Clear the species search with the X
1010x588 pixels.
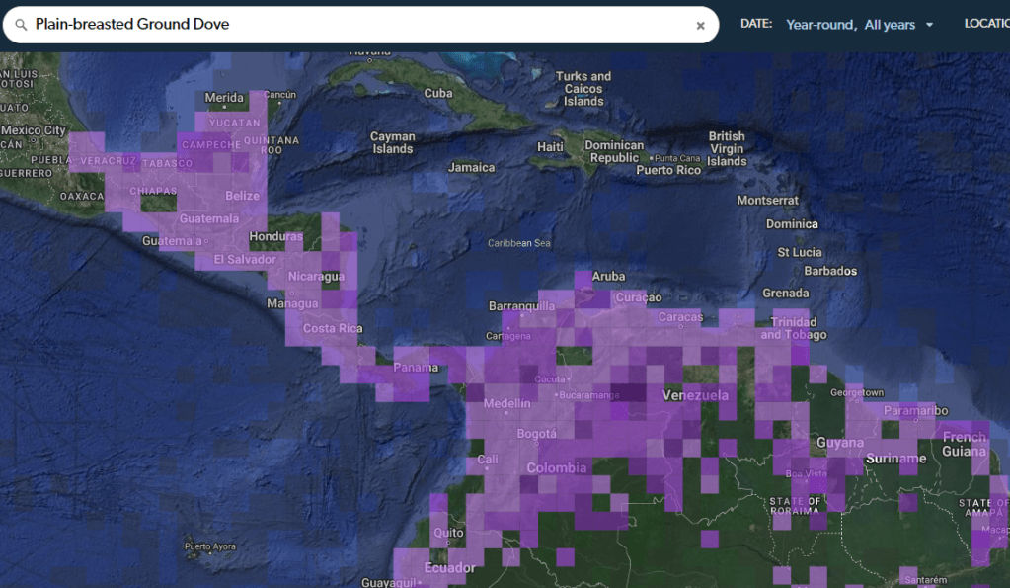click(700, 26)
